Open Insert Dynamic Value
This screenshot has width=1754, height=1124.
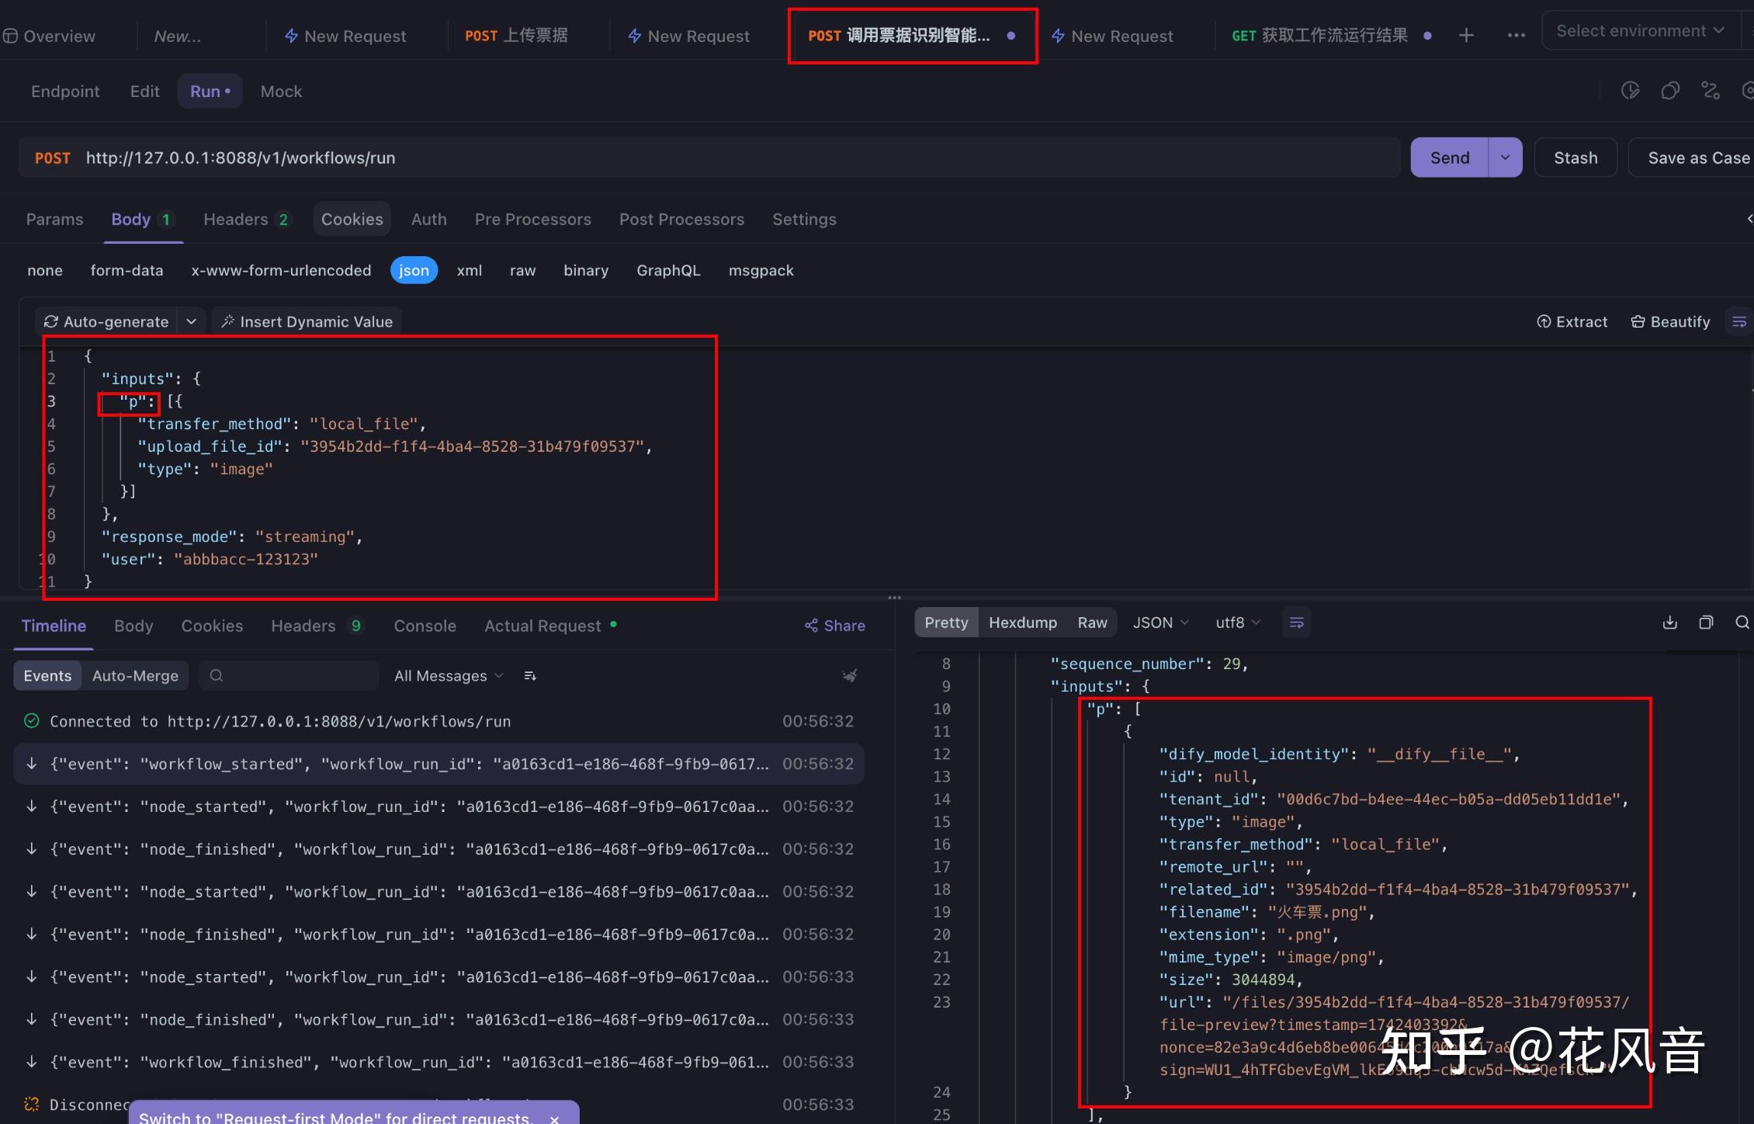[306, 321]
